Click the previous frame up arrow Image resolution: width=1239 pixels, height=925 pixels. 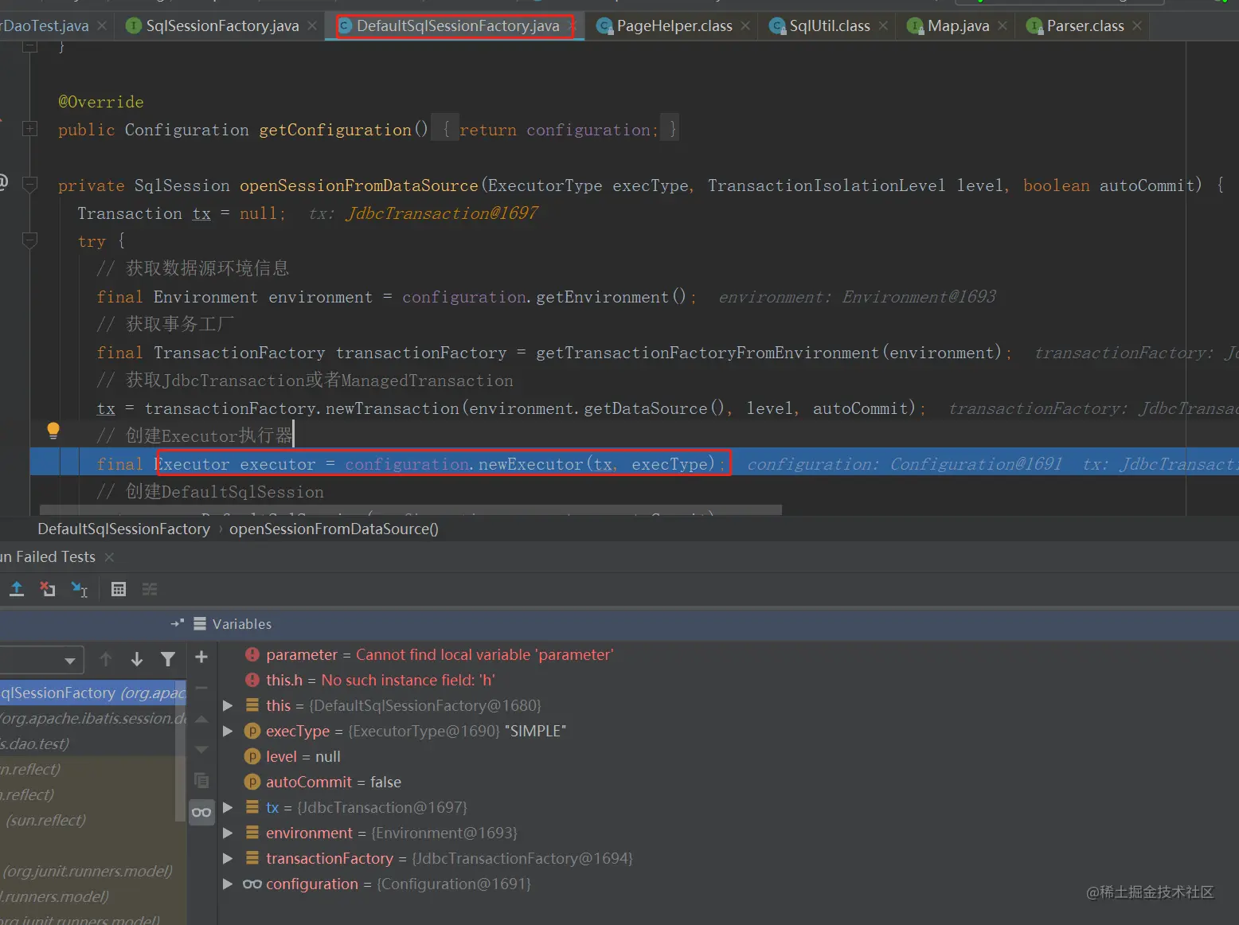point(106,659)
